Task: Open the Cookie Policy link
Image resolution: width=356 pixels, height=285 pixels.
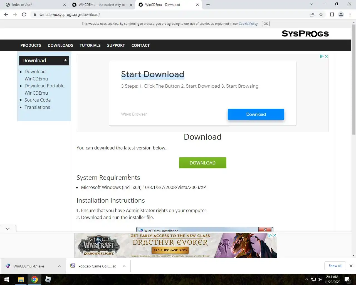Action: tap(248, 24)
